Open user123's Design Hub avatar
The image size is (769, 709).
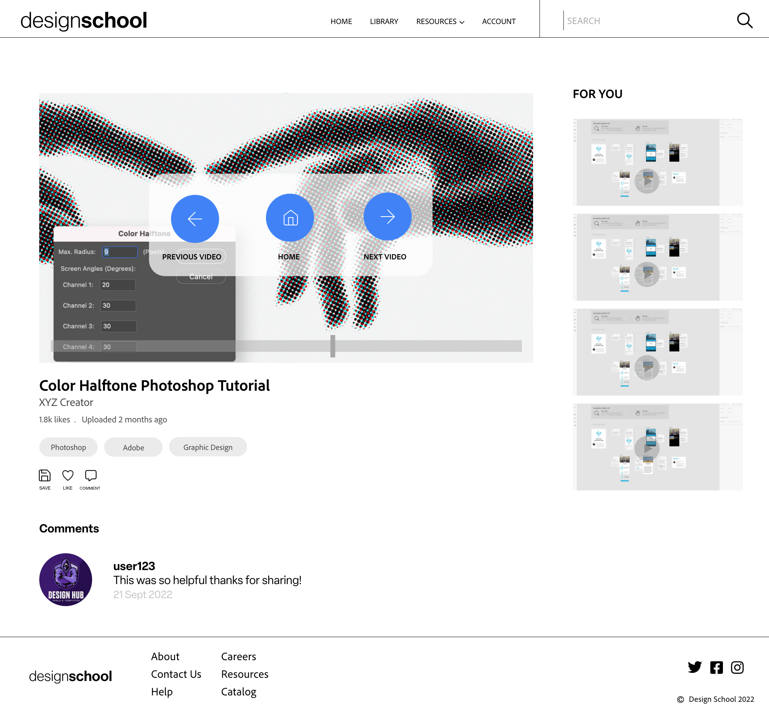tap(66, 580)
